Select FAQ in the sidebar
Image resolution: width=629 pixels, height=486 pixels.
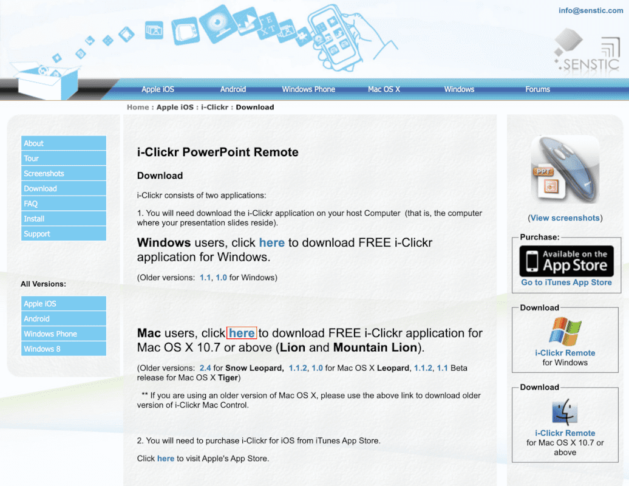[63, 204]
